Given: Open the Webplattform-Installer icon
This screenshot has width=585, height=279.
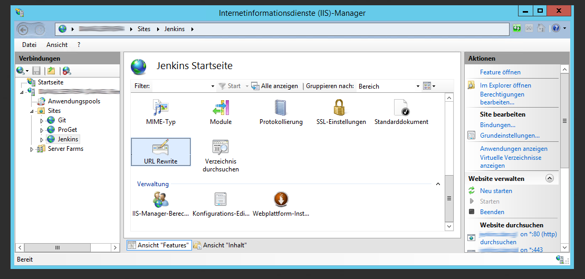Looking at the screenshot, I should point(281,199).
